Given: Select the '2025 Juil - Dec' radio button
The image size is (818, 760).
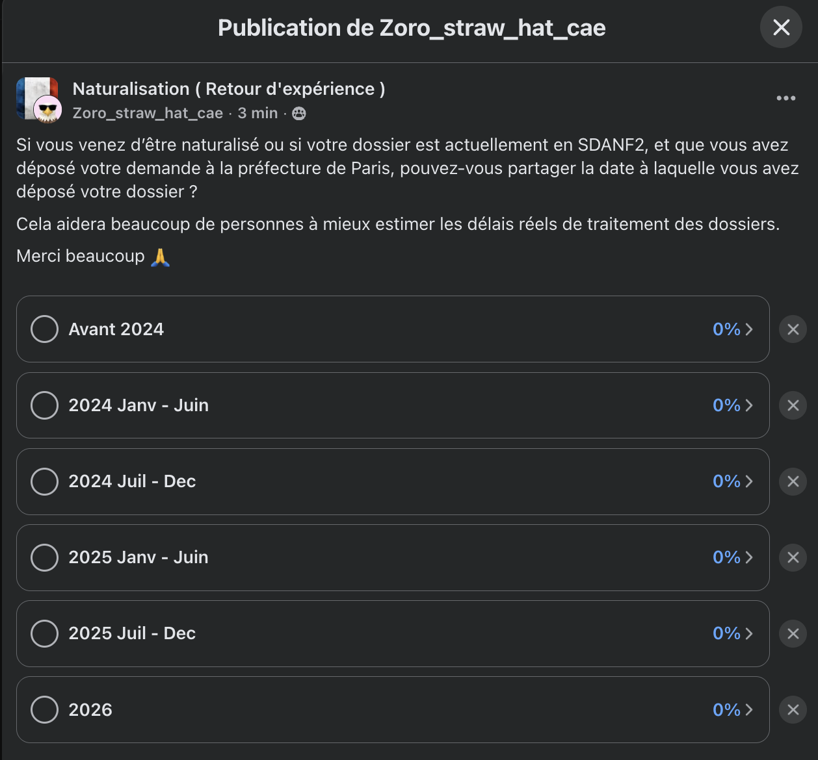Looking at the screenshot, I should coord(45,633).
